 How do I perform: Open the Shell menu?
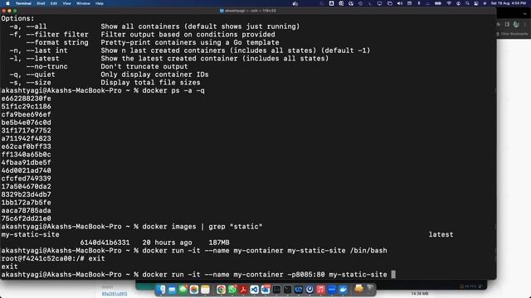41,3
